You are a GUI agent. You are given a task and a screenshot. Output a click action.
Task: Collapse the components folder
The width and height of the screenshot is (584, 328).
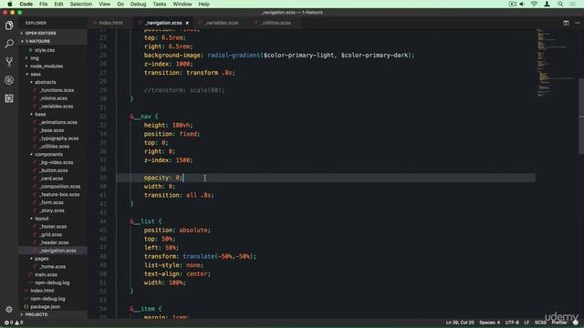48,154
